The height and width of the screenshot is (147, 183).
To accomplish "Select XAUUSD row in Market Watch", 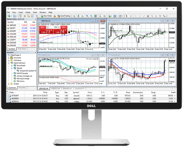I will (22, 34).
